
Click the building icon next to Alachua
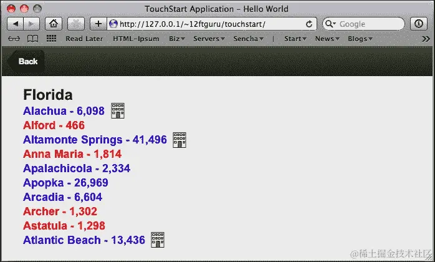click(x=118, y=110)
